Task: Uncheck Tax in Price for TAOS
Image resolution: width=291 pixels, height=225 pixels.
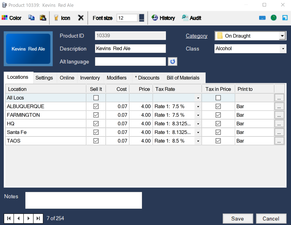Action: [x=218, y=141]
